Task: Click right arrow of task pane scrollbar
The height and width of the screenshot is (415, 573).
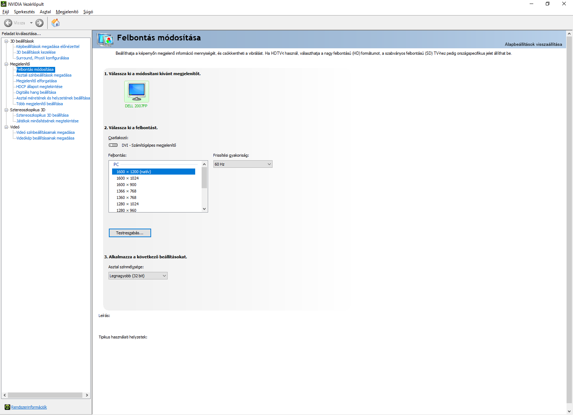Action: pos(87,395)
